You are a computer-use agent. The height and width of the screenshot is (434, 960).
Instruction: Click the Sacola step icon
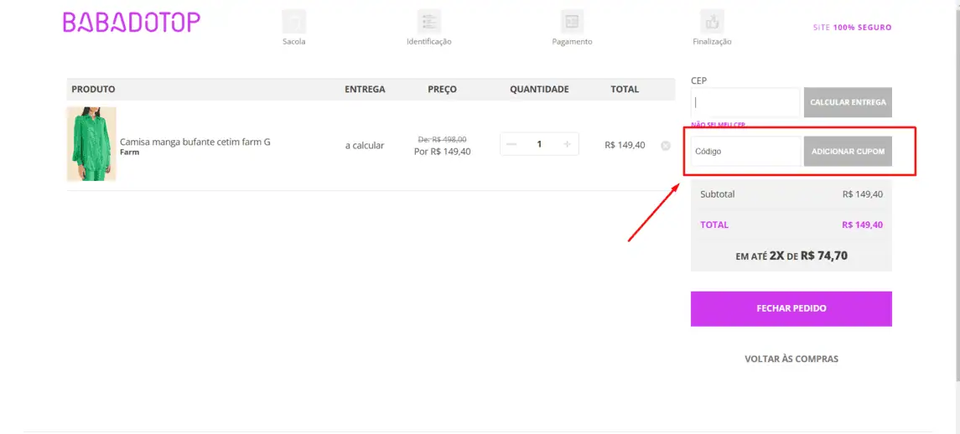294,22
